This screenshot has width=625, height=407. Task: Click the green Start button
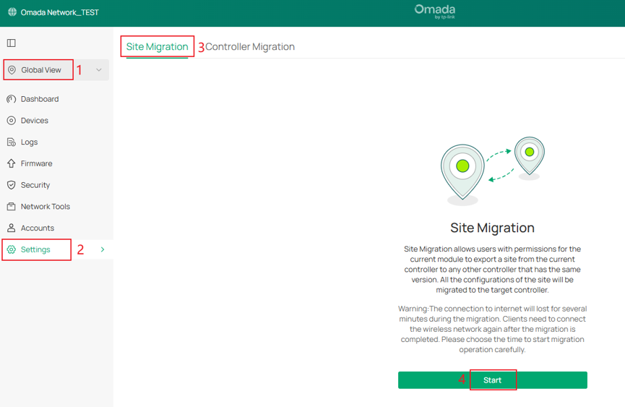coord(492,380)
